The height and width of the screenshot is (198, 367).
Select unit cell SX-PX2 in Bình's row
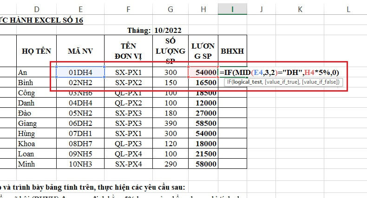pos(129,82)
